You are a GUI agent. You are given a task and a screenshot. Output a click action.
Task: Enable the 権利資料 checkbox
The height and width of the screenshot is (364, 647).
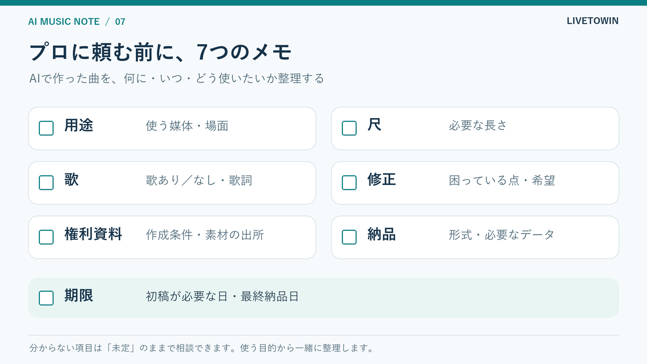click(x=46, y=237)
